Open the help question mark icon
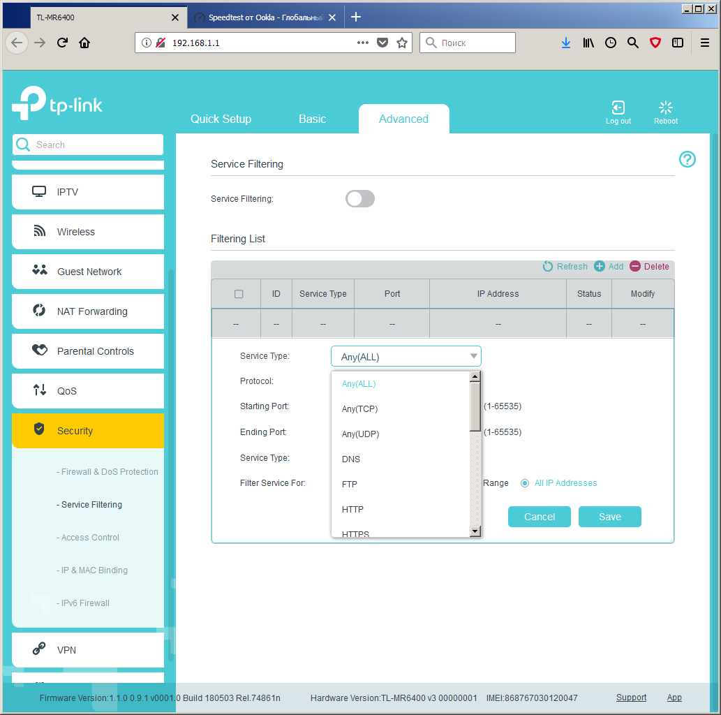This screenshot has width=721, height=715. click(687, 160)
